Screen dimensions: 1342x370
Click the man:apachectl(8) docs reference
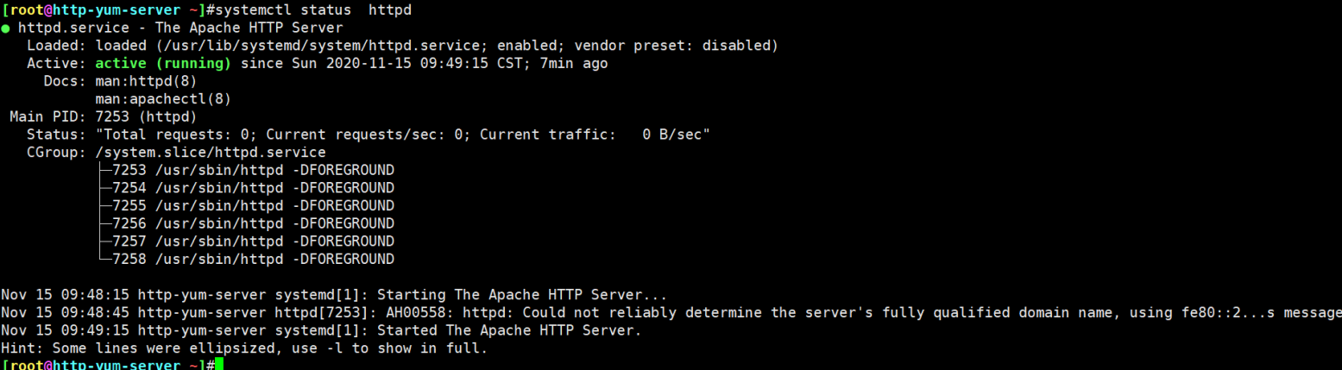[163, 99]
